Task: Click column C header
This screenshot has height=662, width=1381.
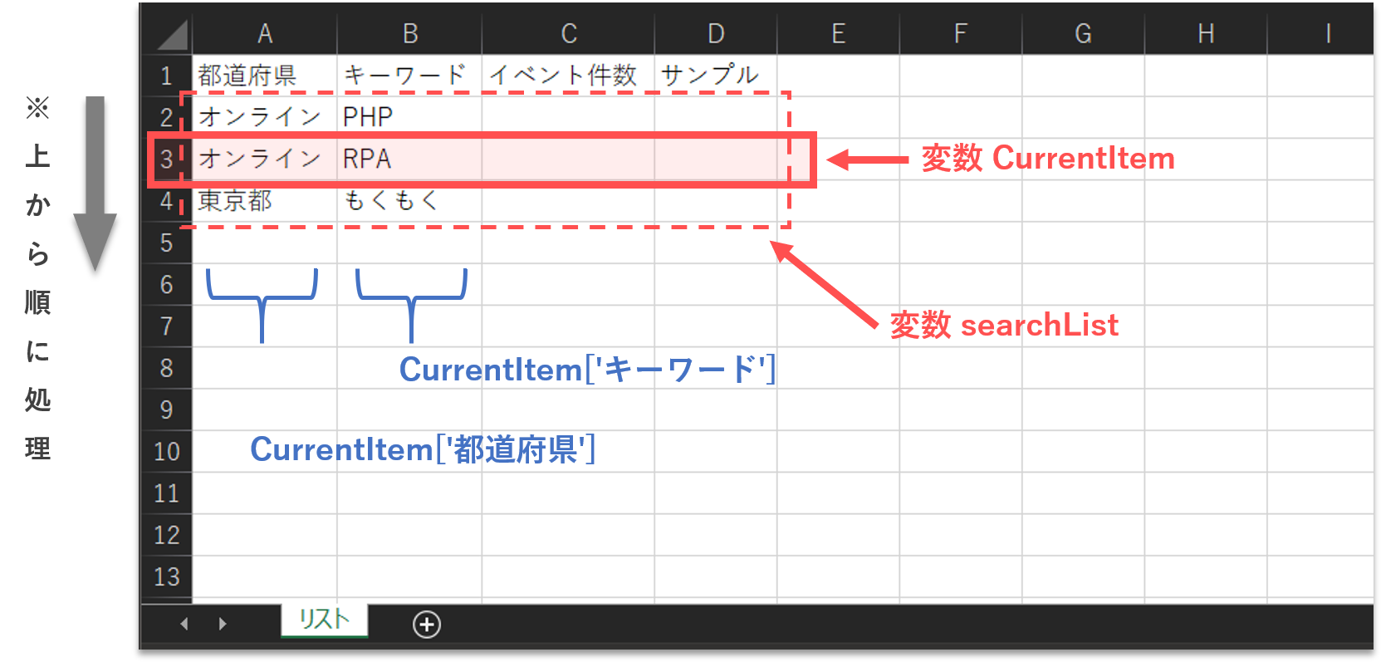Action: pos(568,33)
